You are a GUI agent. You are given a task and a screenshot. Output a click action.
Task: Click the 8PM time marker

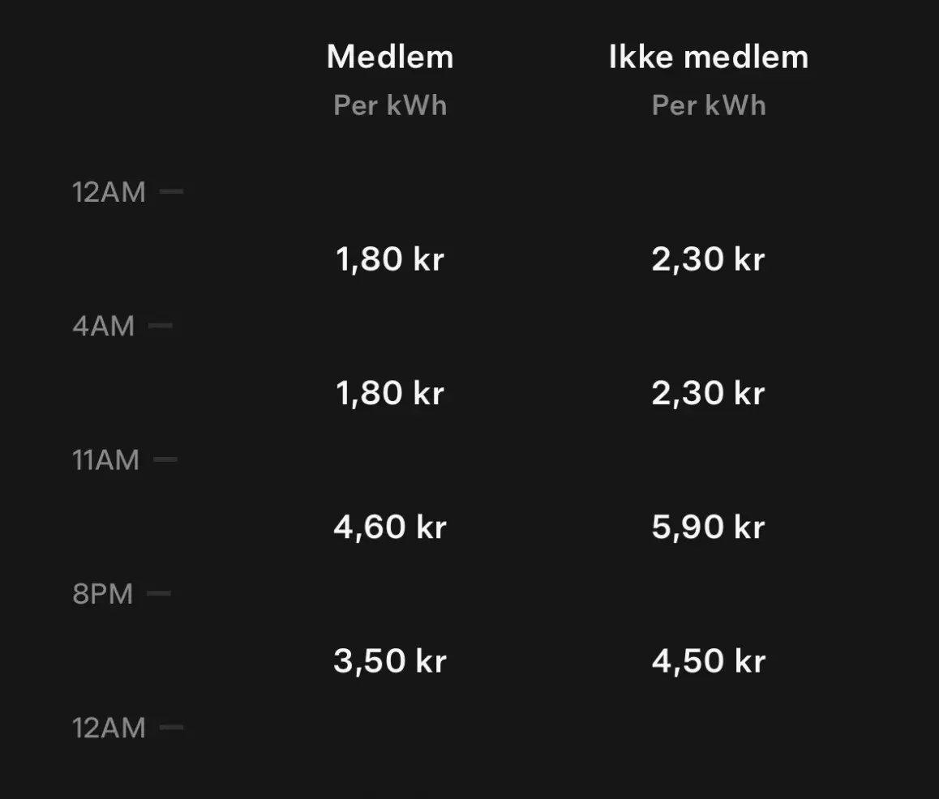(x=102, y=594)
